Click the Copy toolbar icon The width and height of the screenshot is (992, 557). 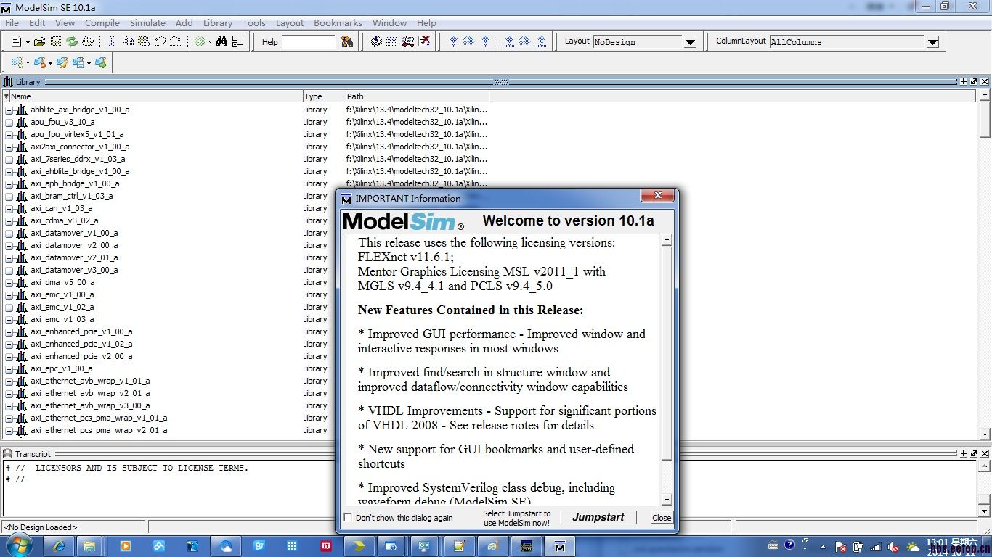pos(128,42)
